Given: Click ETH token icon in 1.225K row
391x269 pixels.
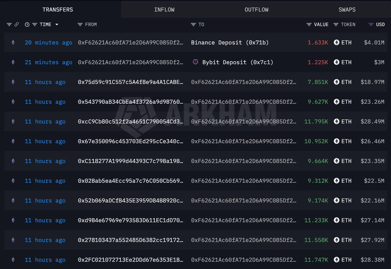Looking at the screenshot, I should point(336,62).
